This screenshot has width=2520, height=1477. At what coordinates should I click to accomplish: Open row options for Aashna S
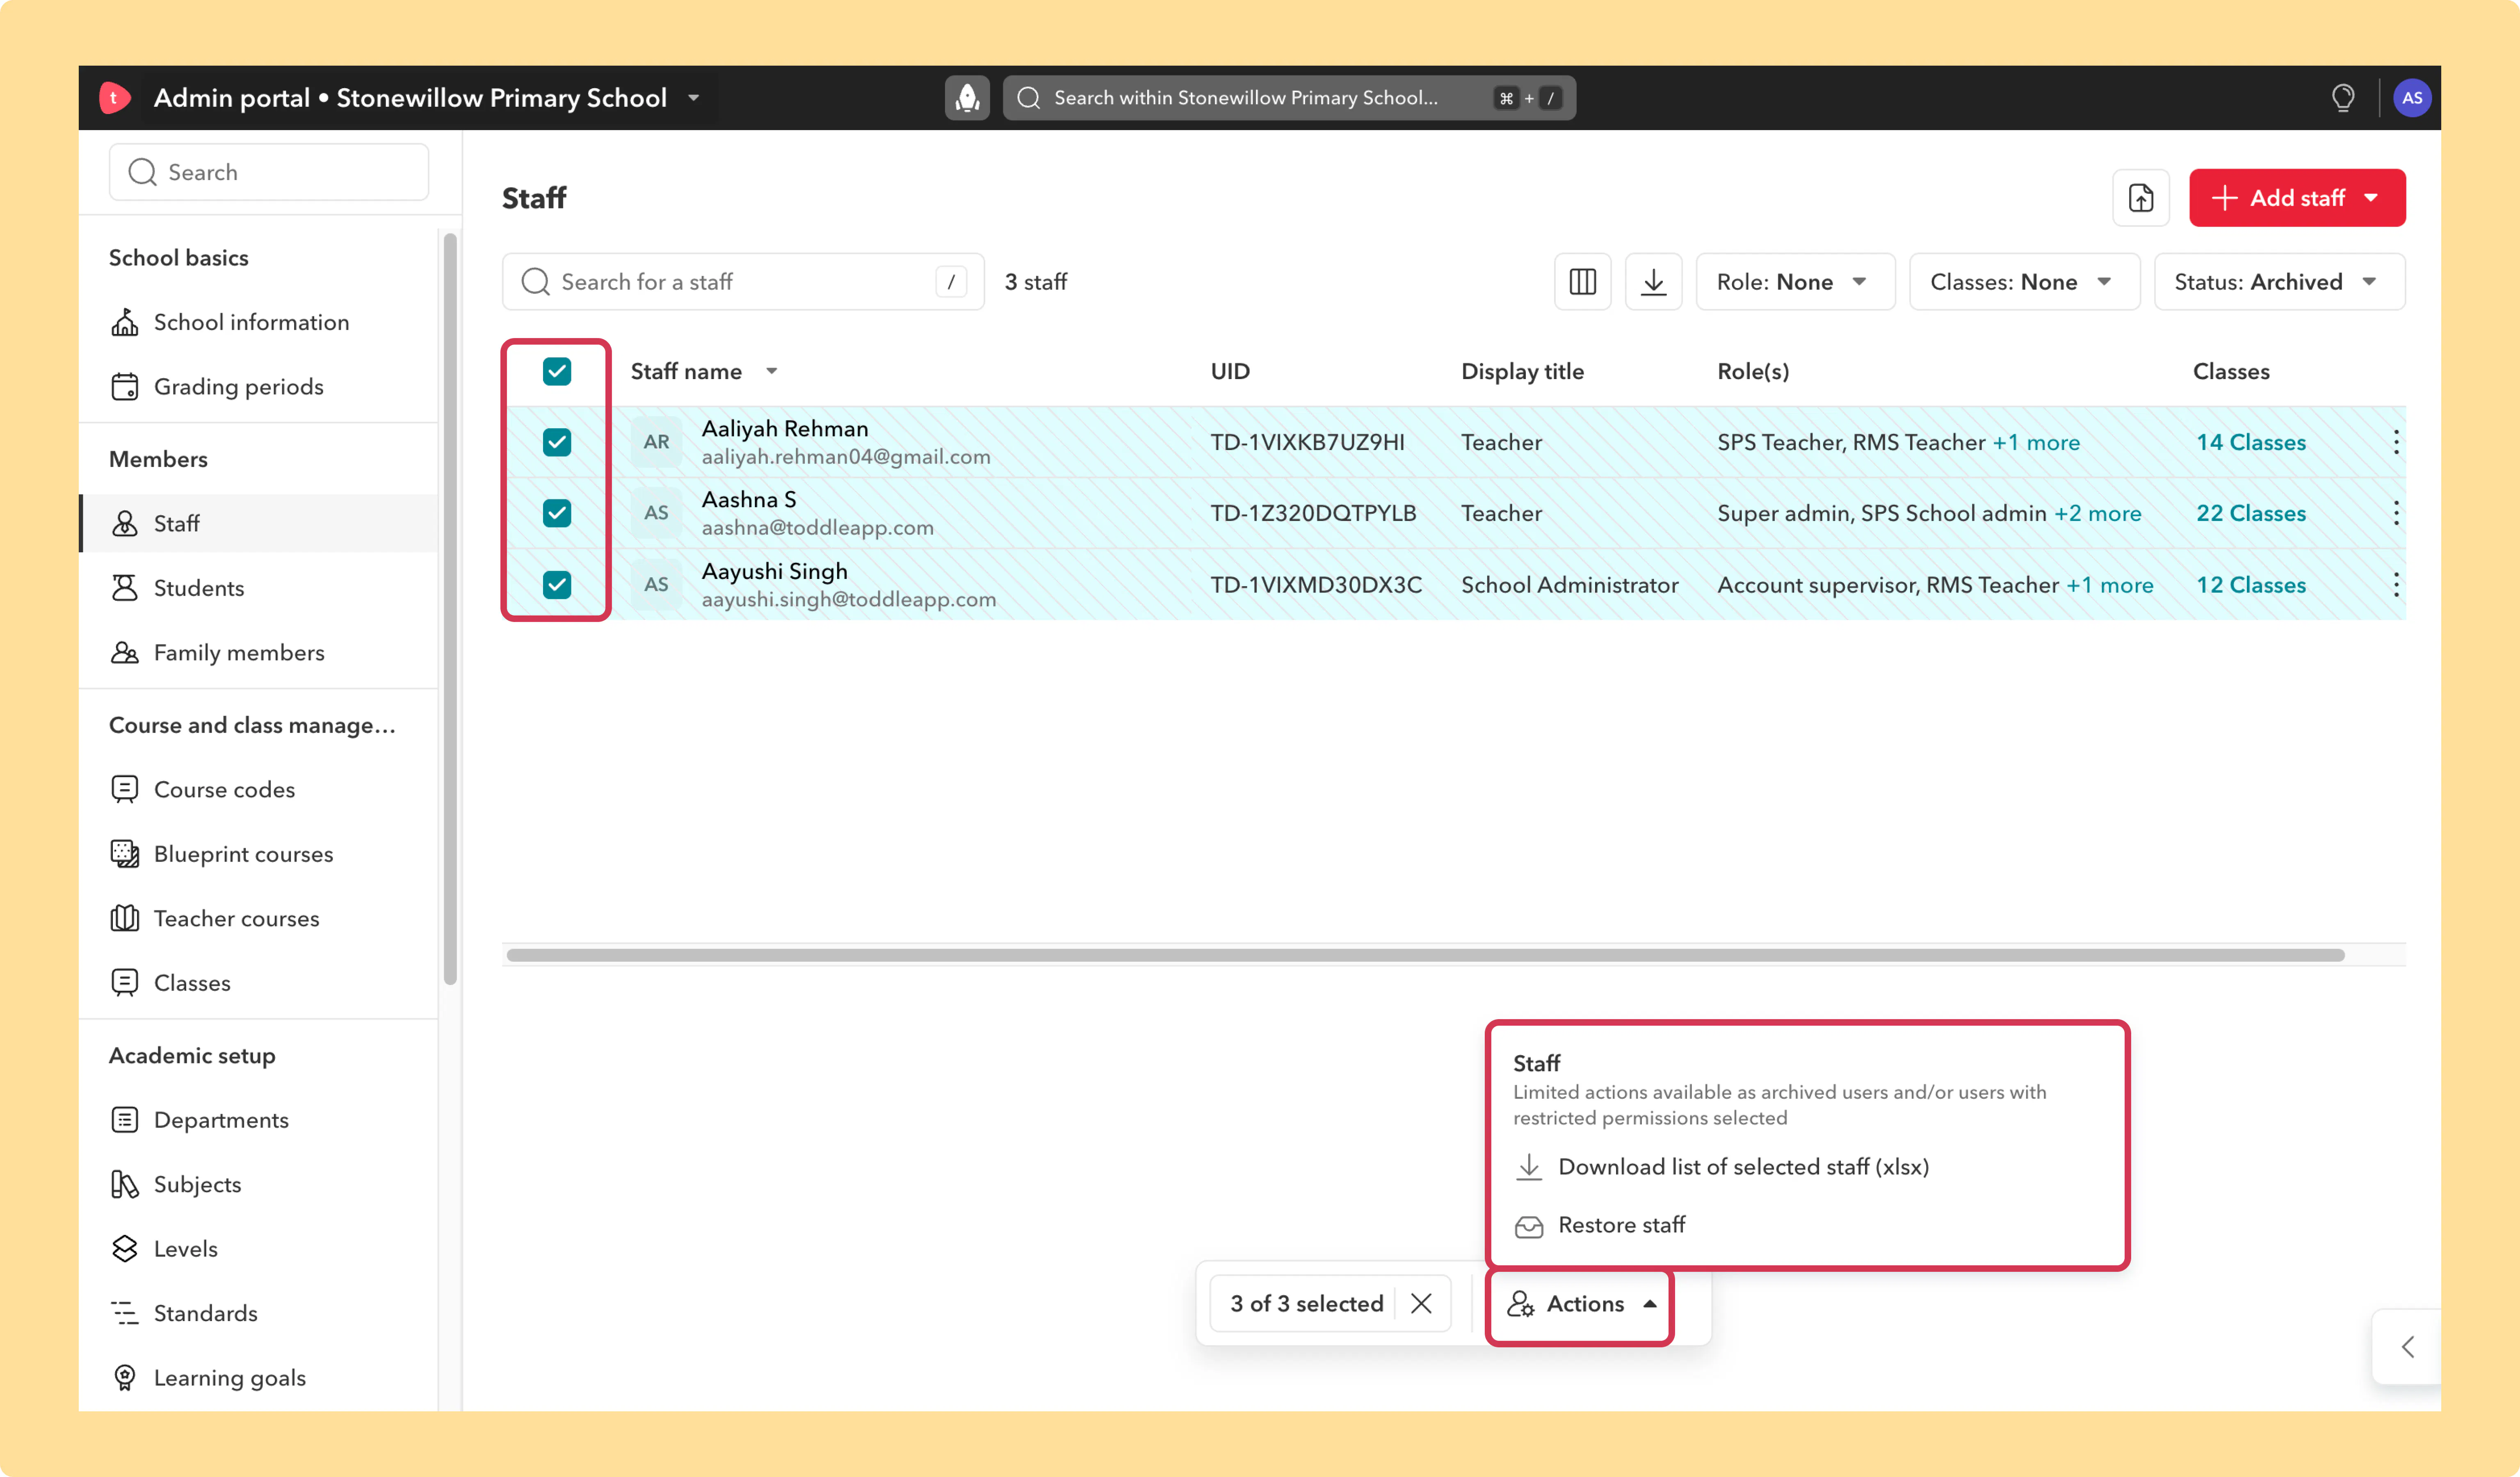pyautogui.click(x=2396, y=513)
